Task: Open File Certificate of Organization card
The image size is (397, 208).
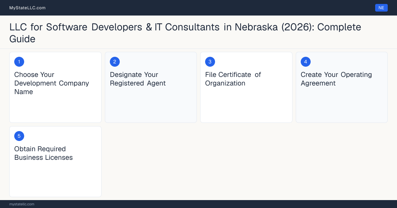Action: point(246,87)
